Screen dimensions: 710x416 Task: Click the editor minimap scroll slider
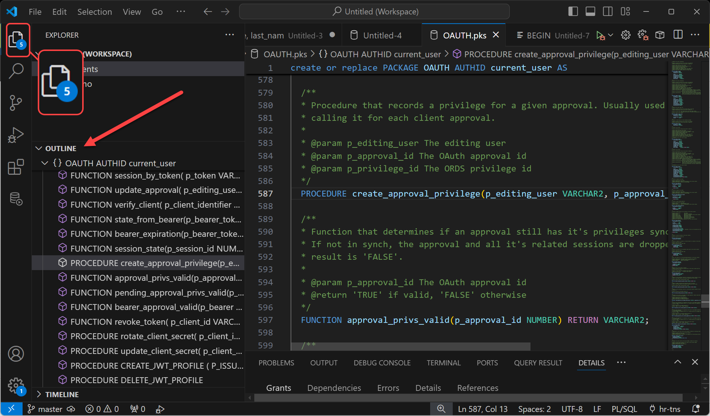[x=705, y=301]
